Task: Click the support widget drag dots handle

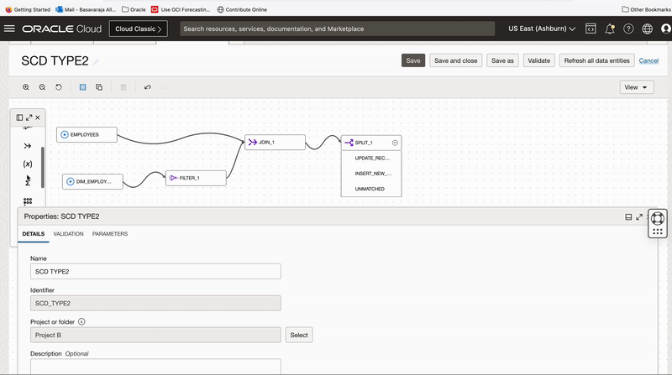Action: pos(658,232)
